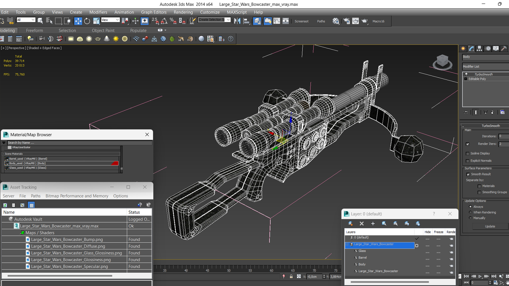Select Always update option
Image resolution: width=509 pixels, height=286 pixels.
[x=471, y=207]
